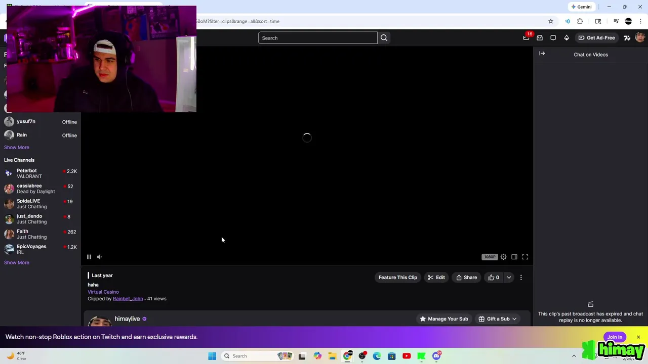The width and height of the screenshot is (648, 364).
Task: Open SpidaLIVE Just Chatting channel
Action: 40,204
